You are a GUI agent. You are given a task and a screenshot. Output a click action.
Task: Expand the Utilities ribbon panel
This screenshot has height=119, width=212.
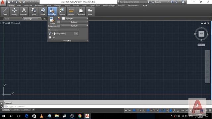pyautogui.click(x=71, y=12)
